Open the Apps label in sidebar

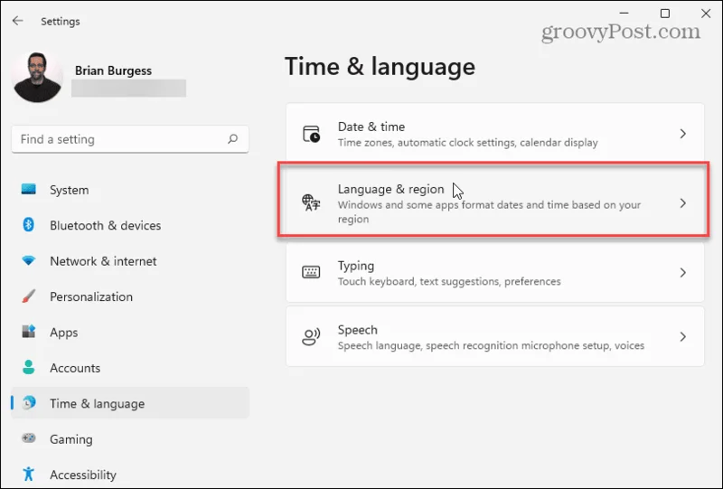[63, 333]
